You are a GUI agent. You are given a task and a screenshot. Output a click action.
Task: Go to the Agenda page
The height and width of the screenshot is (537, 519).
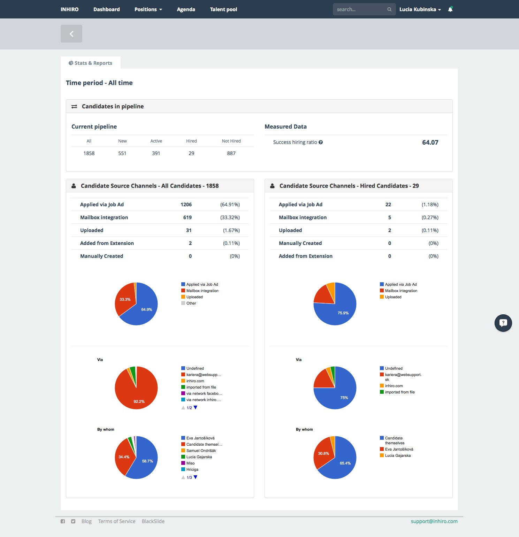tap(186, 9)
